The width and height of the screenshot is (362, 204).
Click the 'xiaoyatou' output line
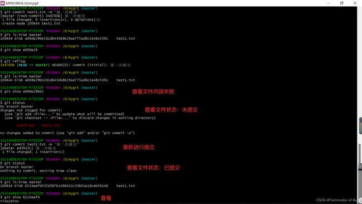[x=9, y=201]
